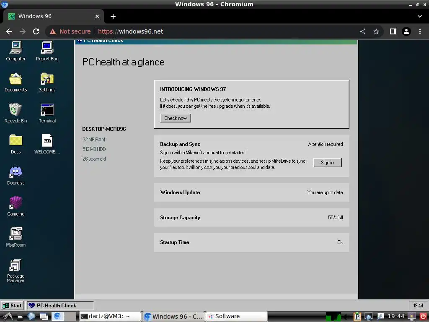
Task: Open the Package Manager icon
Action: (16, 270)
